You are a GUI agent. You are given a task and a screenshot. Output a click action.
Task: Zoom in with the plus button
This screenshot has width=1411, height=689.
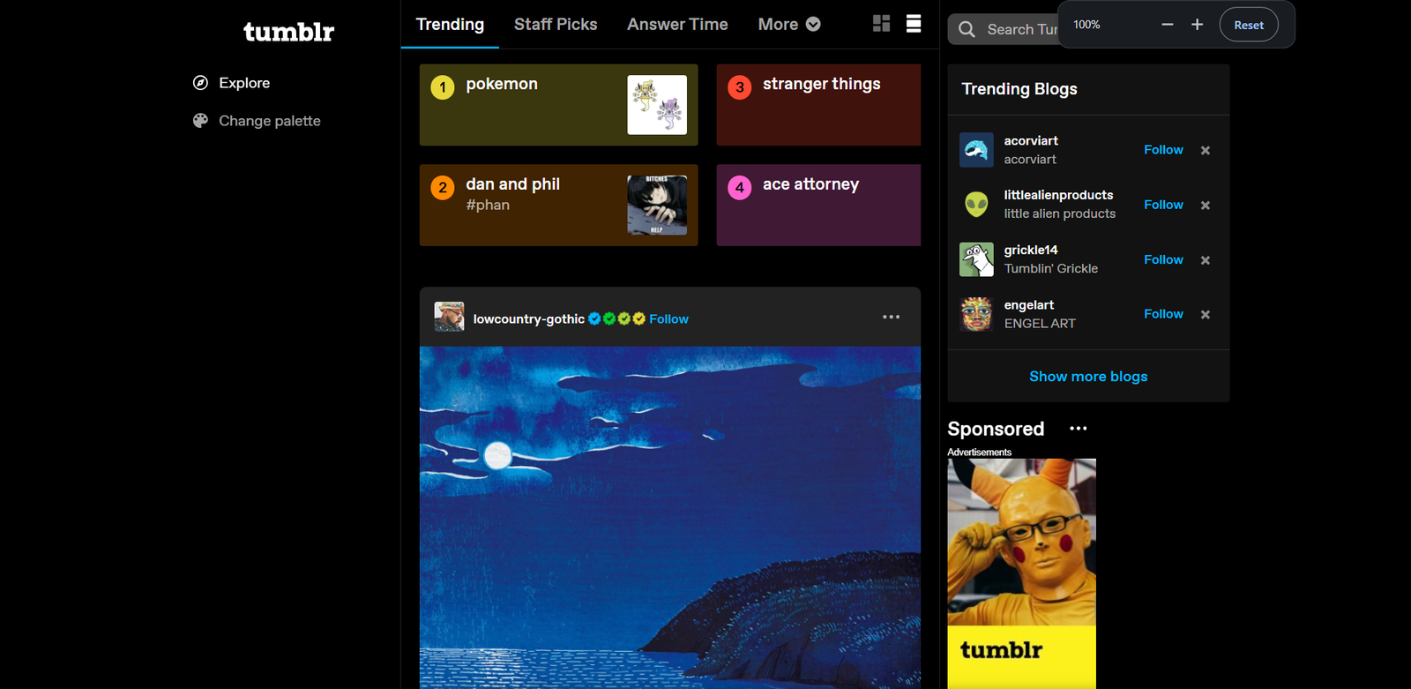1197,25
